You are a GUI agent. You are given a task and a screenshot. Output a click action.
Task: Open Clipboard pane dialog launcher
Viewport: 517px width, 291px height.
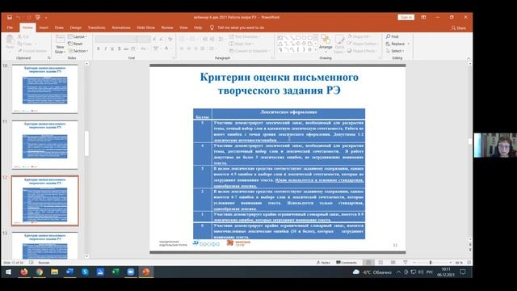click(x=48, y=58)
